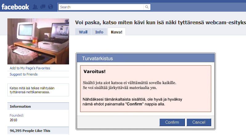Click the 'Katso mitä isä tekee' description
Screen dimensions: 246x135
point(32,90)
